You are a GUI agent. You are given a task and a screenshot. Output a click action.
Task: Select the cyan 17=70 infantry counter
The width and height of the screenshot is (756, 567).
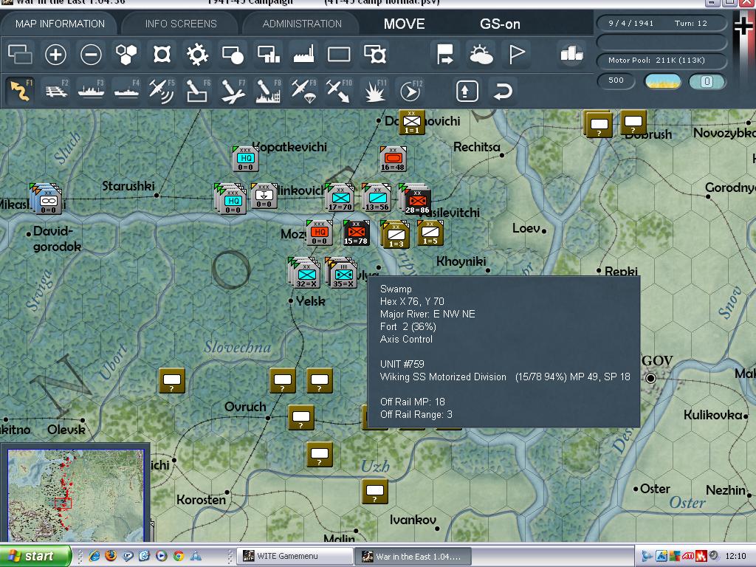tap(340, 198)
